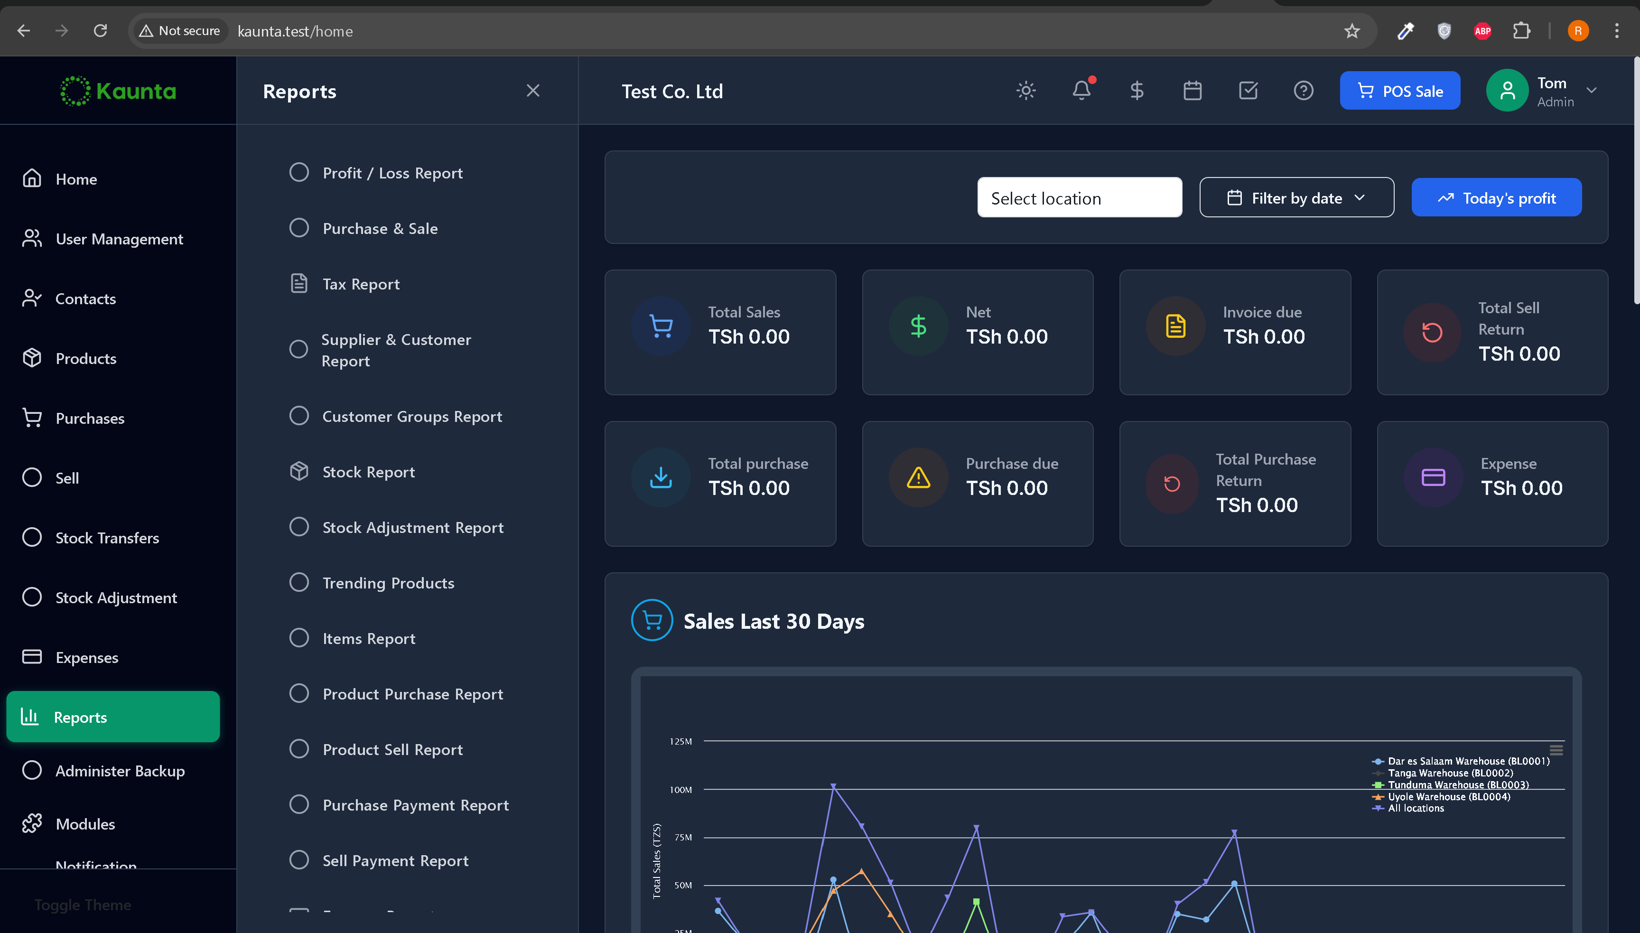This screenshot has height=933, width=1640.
Task: Reload the browser page
Action: point(100,31)
